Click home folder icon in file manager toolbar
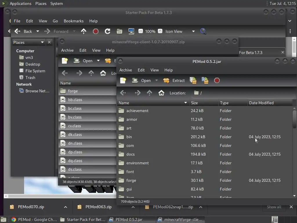The width and height of the screenshot is (297, 223). pos(119,31)
